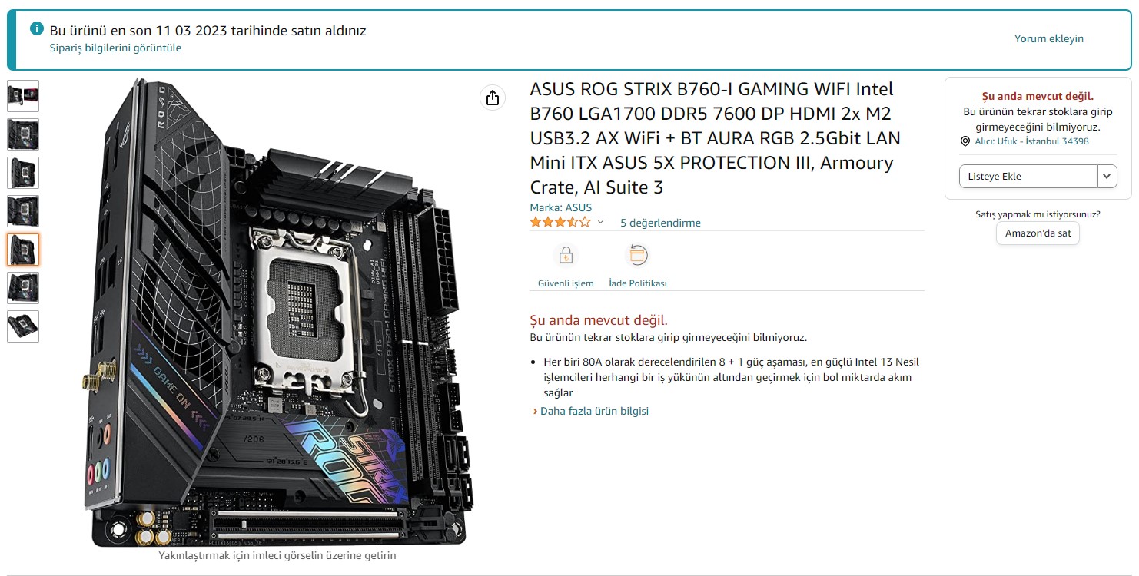This screenshot has height=576, width=1139.
Task: Click the Yorum ekleyin link
Action: 1049,38
